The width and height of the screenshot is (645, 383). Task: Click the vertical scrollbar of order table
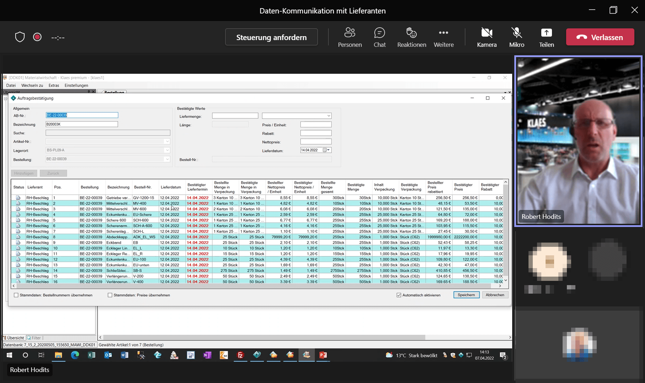click(x=506, y=231)
